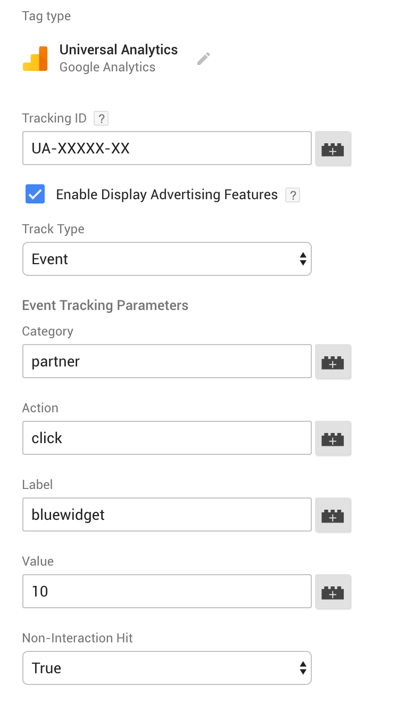This screenshot has height=702, width=414.
Task: Click into the Value field
Action: tap(167, 591)
